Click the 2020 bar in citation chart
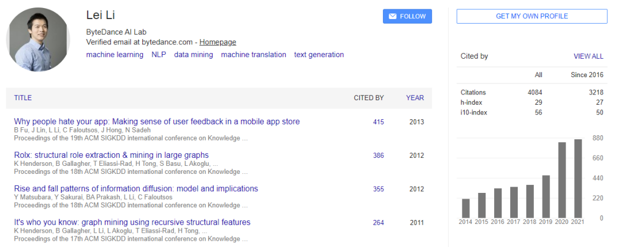 pyautogui.click(x=562, y=180)
